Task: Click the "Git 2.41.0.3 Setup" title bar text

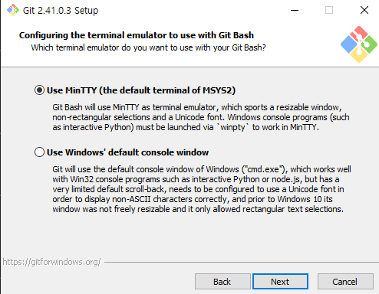Action: tap(61, 11)
